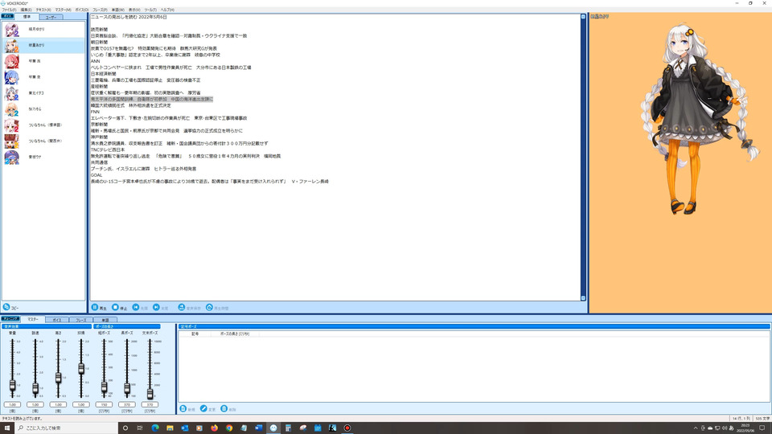Click the コピー copy preset icon
The image size is (772, 434).
[6, 307]
